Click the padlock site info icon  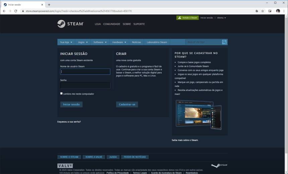tap(23, 11)
